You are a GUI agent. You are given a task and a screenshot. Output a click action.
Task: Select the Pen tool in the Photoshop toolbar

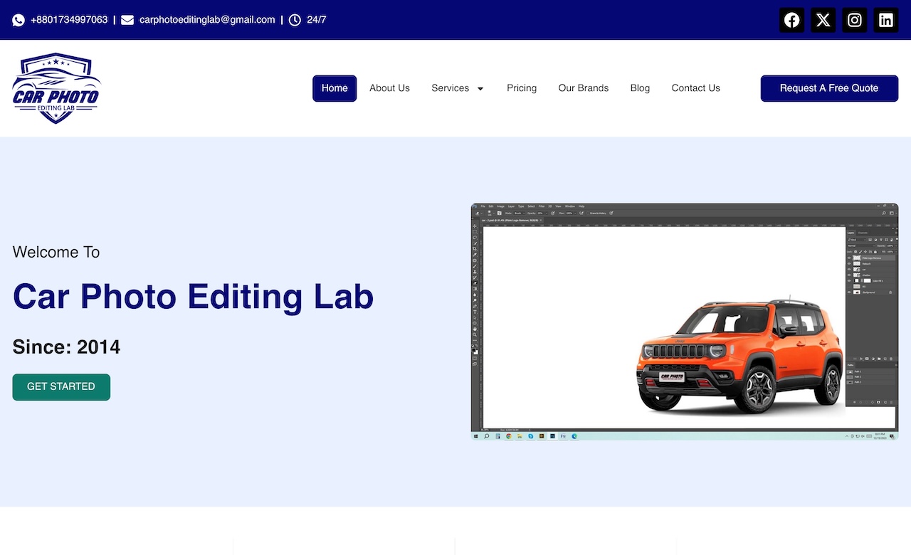tap(475, 306)
